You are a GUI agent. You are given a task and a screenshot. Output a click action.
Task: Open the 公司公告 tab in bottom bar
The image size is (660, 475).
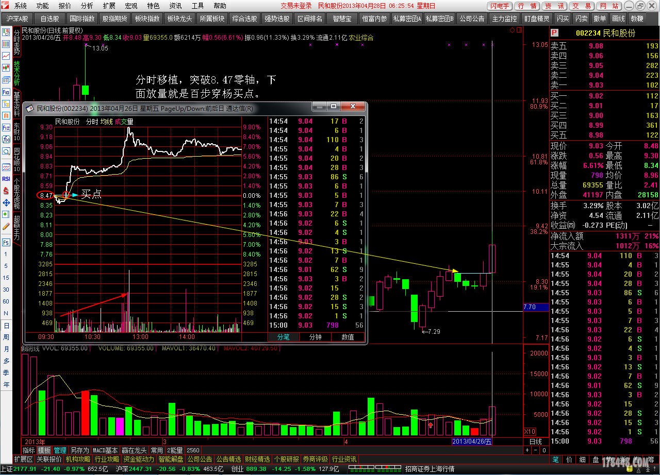[x=200, y=459]
